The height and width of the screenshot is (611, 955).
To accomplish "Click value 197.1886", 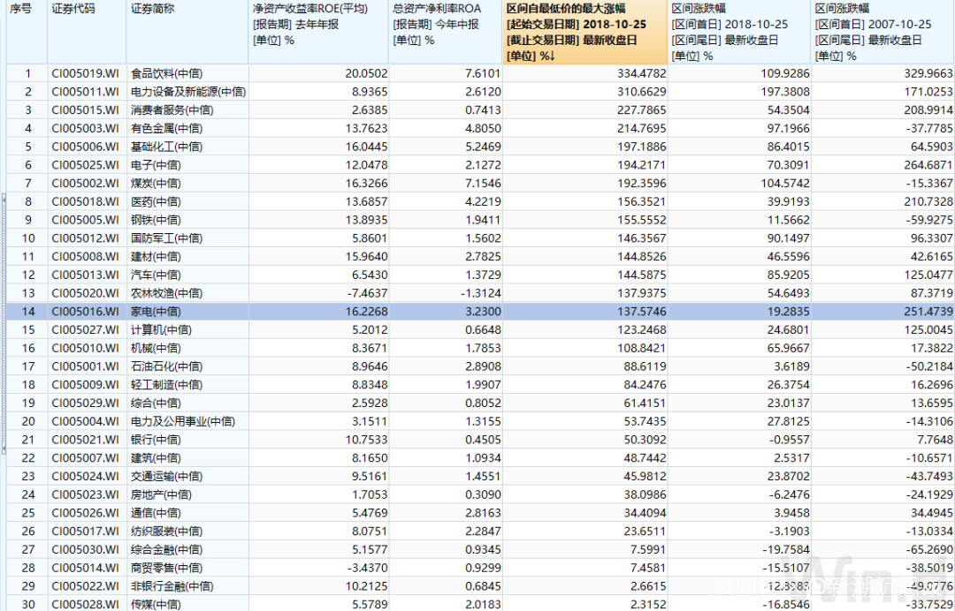I will tap(641, 147).
